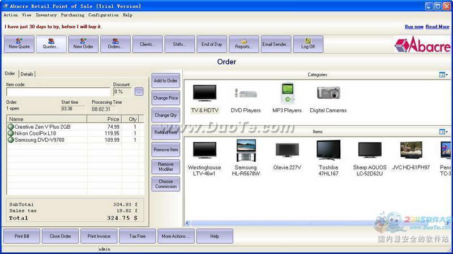453x254 pixels.
Task: Open the Shifts window
Action: (x=180, y=44)
